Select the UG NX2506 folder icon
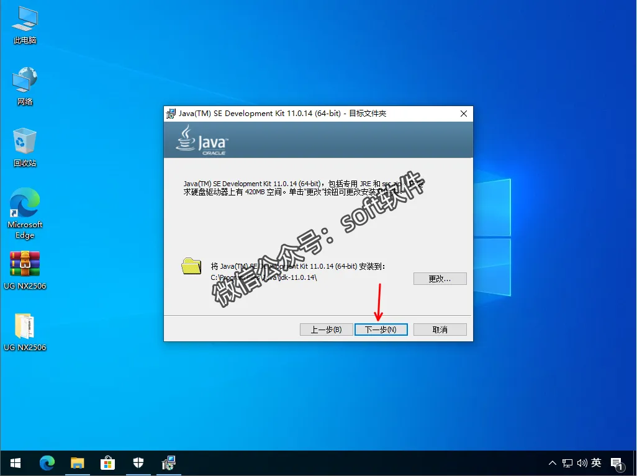 25,332
